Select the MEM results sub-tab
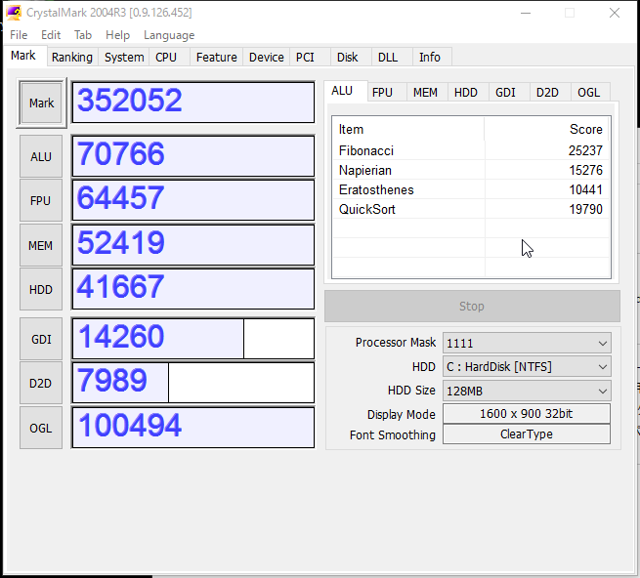Viewport: 640px width, 578px height. click(425, 93)
